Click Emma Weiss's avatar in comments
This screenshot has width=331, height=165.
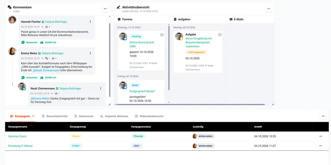tap(12, 51)
